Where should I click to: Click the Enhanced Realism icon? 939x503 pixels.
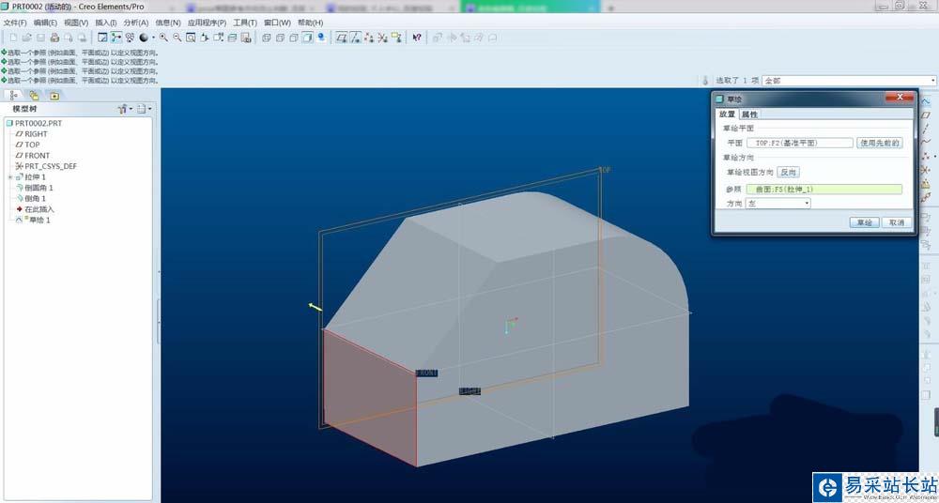[x=320, y=38]
